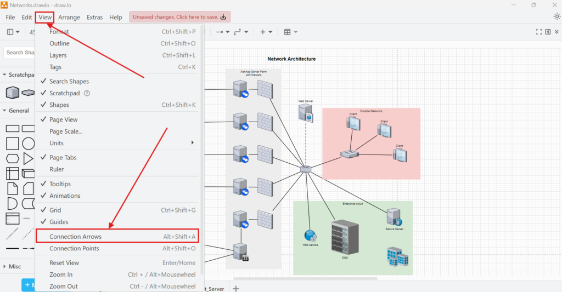Viewport: 562px width, 292px height.
Task: Open the Arrange menu
Action: tap(69, 17)
